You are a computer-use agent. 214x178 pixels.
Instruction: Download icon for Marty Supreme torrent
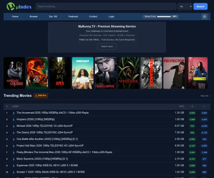14,159
